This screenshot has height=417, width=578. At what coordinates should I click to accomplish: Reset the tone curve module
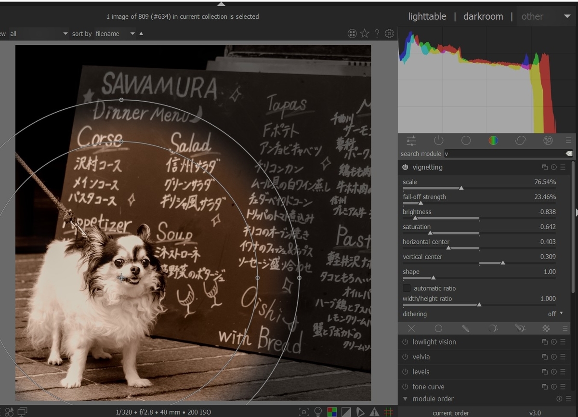pos(554,387)
